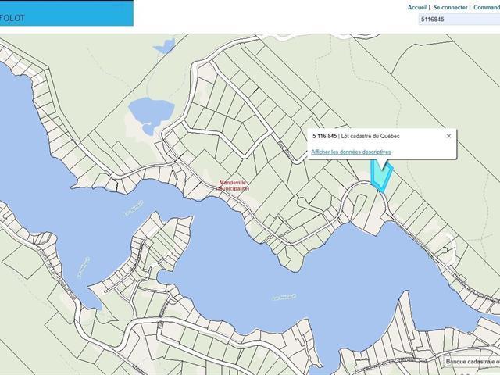Open the 'Banque cadastrale' button

click(x=471, y=361)
